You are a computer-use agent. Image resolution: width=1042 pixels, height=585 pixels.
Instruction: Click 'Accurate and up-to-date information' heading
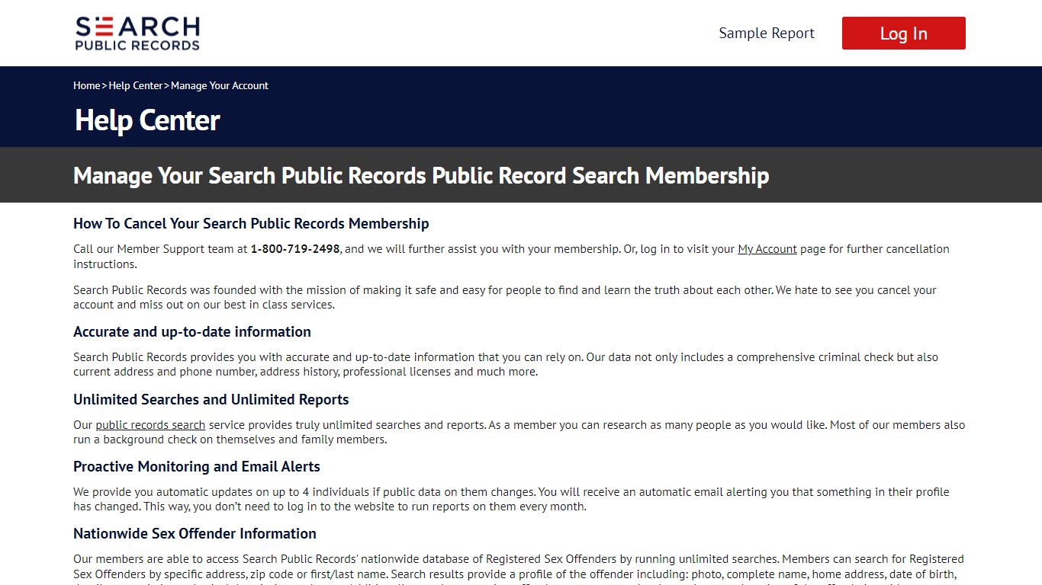[192, 331]
